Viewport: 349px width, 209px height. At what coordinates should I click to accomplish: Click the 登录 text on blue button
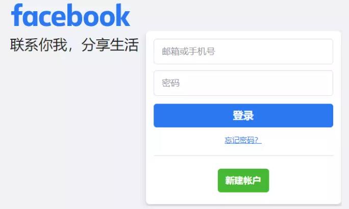click(x=243, y=116)
